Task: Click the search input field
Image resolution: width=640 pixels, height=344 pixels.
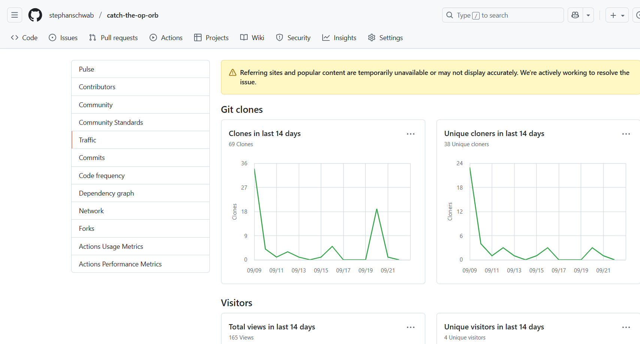Action: (502, 15)
